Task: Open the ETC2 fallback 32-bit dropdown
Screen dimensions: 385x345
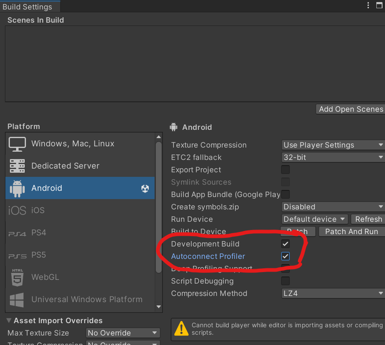Action: pyautogui.click(x=333, y=157)
